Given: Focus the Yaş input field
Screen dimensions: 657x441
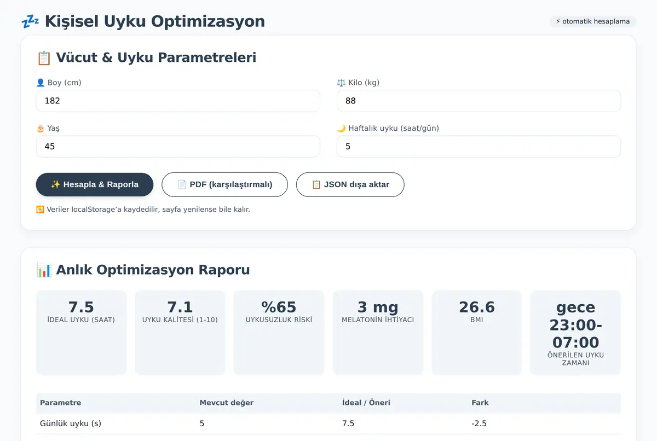Looking at the screenshot, I should click(178, 147).
